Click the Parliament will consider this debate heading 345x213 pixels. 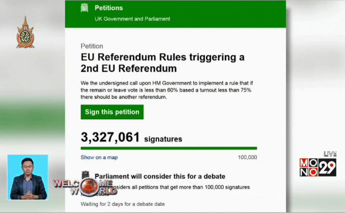(160, 176)
